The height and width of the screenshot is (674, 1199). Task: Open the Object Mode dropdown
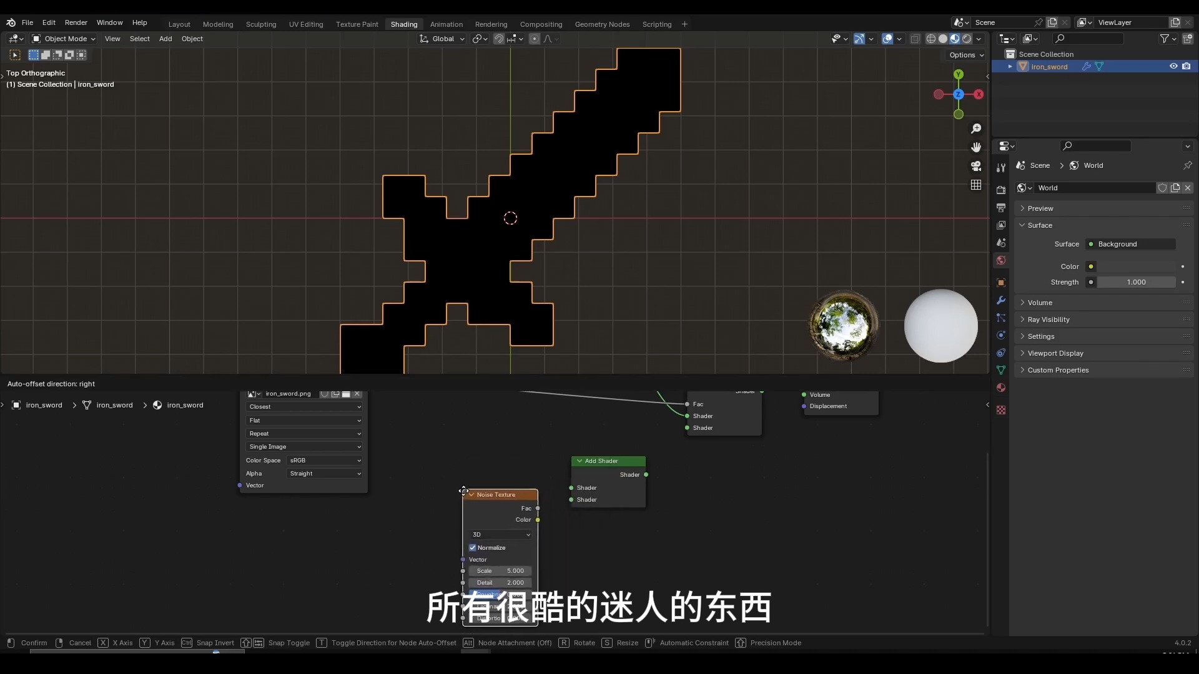[x=64, y=39]
